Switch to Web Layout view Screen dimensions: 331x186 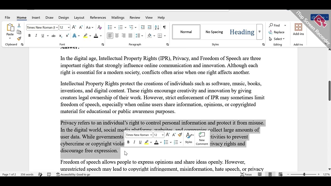280,174
